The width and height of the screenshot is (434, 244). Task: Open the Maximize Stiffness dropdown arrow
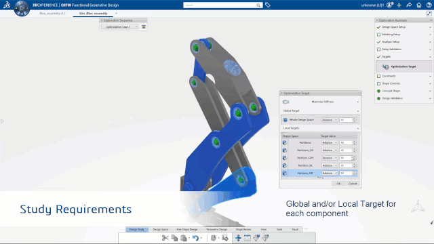[357, 102]
